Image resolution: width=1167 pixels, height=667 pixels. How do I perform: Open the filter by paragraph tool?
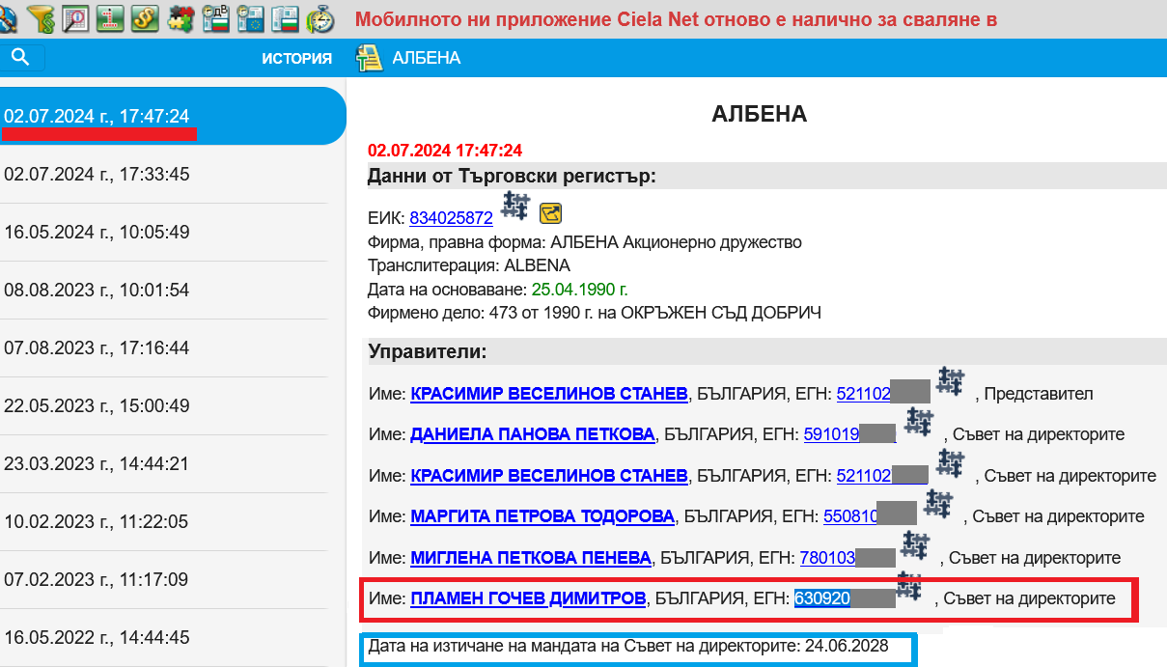[42, 18]
